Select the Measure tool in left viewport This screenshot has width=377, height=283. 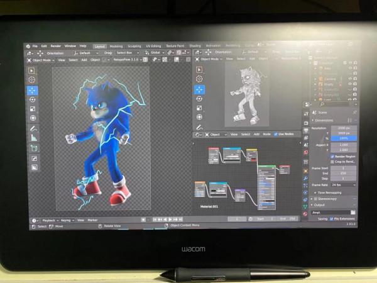click(x=33, y=138)
